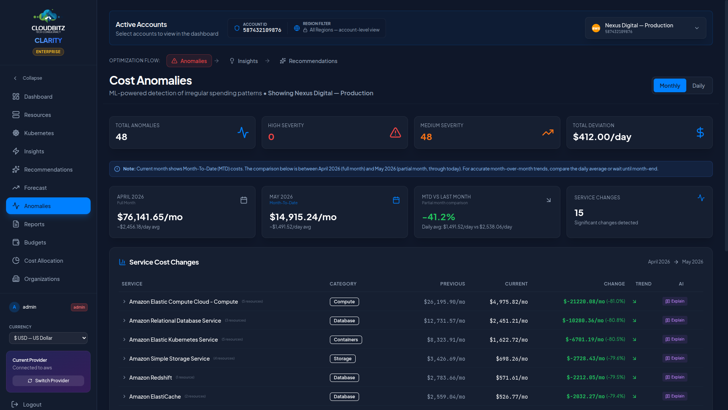Click the Compute category badge
This screenshot has width=728, height=410.
point(344,302)
